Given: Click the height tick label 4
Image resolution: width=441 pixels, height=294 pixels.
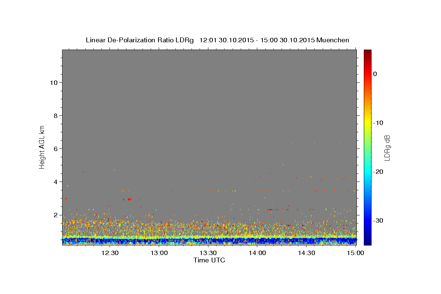Looking at the screenshot, I should 56,182.
